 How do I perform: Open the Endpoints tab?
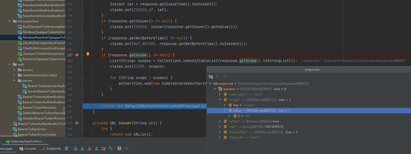coord(51,149)
